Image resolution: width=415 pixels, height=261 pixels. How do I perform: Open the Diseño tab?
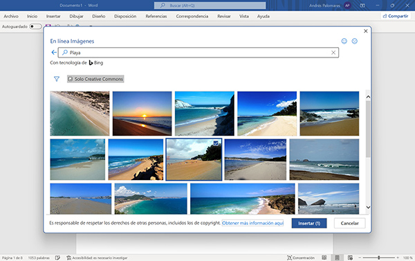(x=99, y=16)
